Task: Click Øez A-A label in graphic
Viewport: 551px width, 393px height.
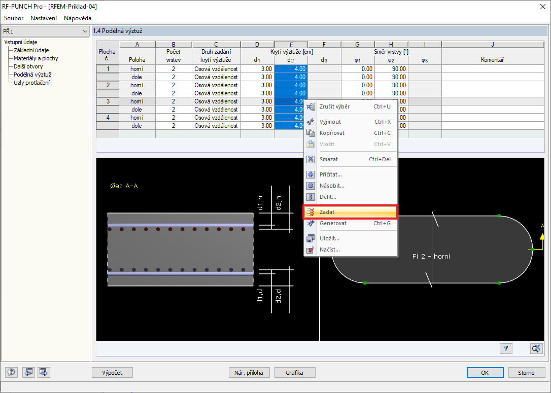Action: pyautogui.click(x=124, y=186)
